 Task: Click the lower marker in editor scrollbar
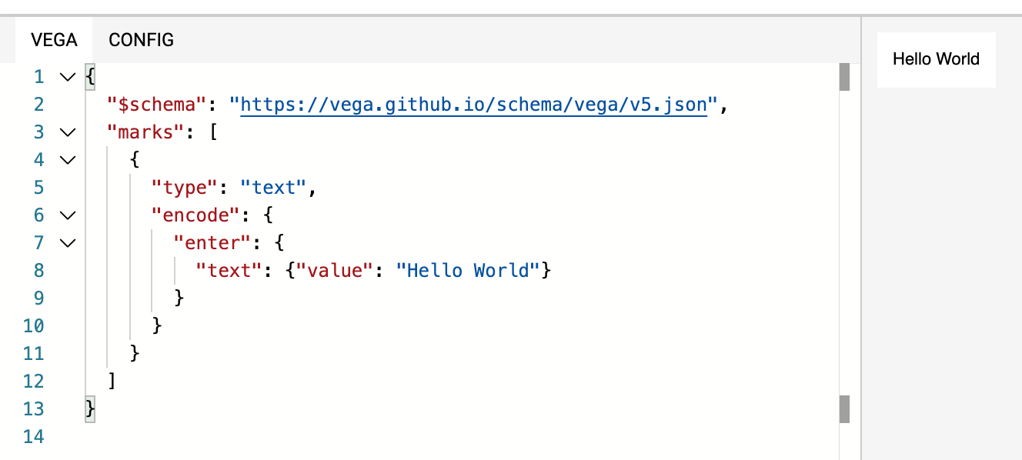click(844, 409)
